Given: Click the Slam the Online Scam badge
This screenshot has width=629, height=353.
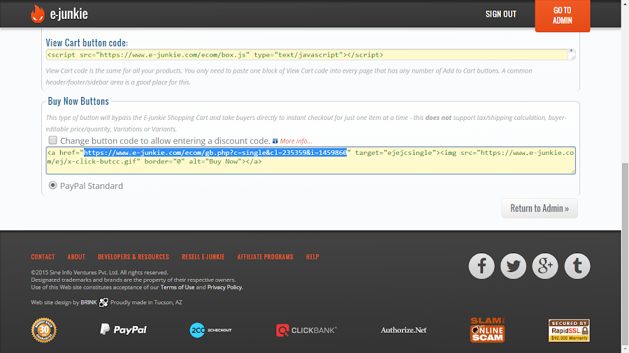Looking at the screenshot, I should (x=487, y=330).
